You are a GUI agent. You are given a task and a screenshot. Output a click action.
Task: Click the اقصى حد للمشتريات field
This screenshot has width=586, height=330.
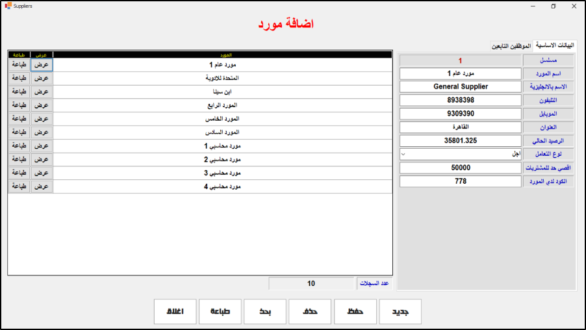[460, 168]
